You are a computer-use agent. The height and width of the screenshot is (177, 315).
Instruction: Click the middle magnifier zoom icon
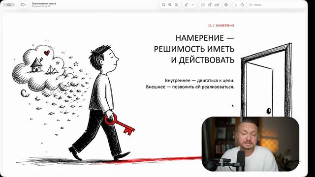(170, 4)
